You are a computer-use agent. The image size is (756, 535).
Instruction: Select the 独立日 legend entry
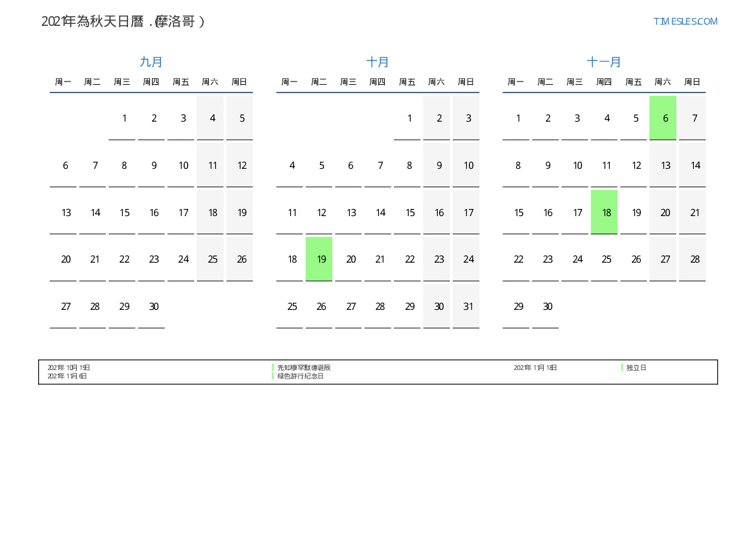(636, 367)
